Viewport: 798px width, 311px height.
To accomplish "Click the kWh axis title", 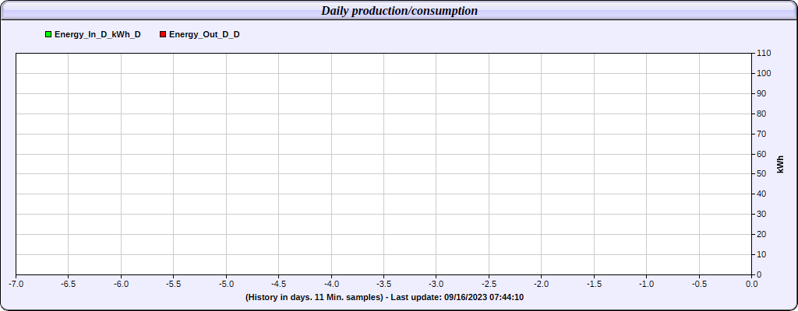I will coord(781,164).
